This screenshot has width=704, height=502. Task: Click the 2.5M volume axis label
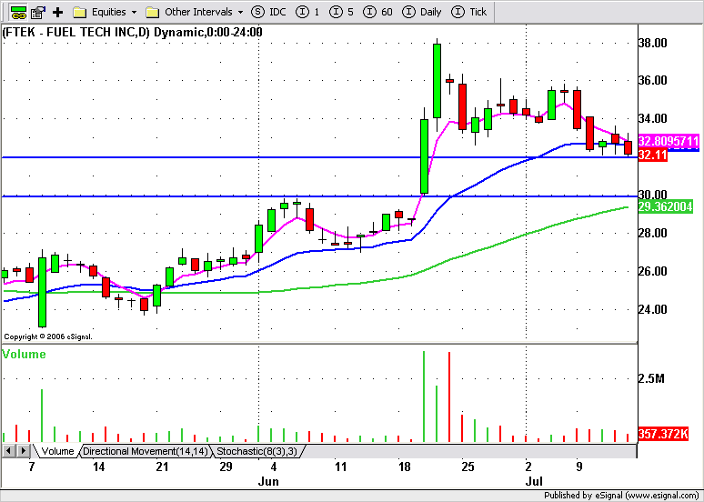point(653,378)
